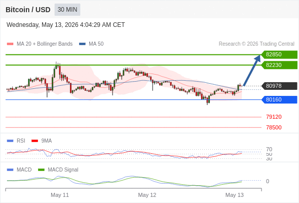Image resolution: width=299 pixels, height=203 pixels.
Task: Click the Research Trading Central copyright text
Action: (256, 44)
